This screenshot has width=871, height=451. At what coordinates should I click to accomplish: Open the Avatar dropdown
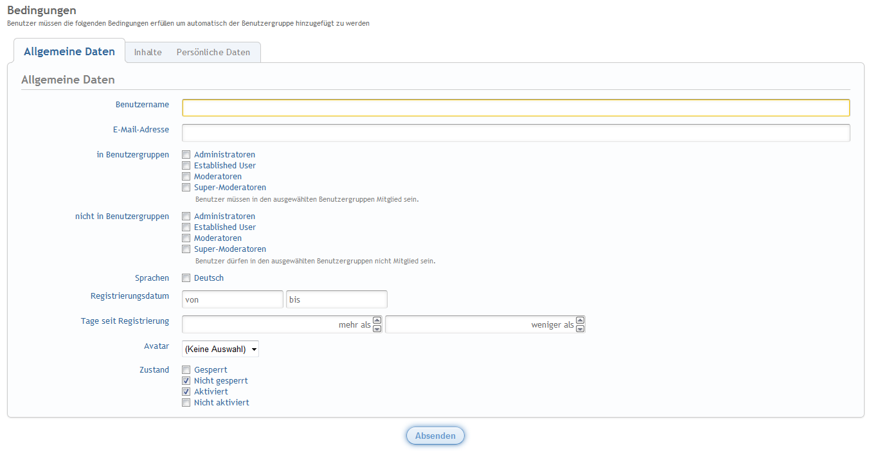pyautogui.click(x=220, y=349)
